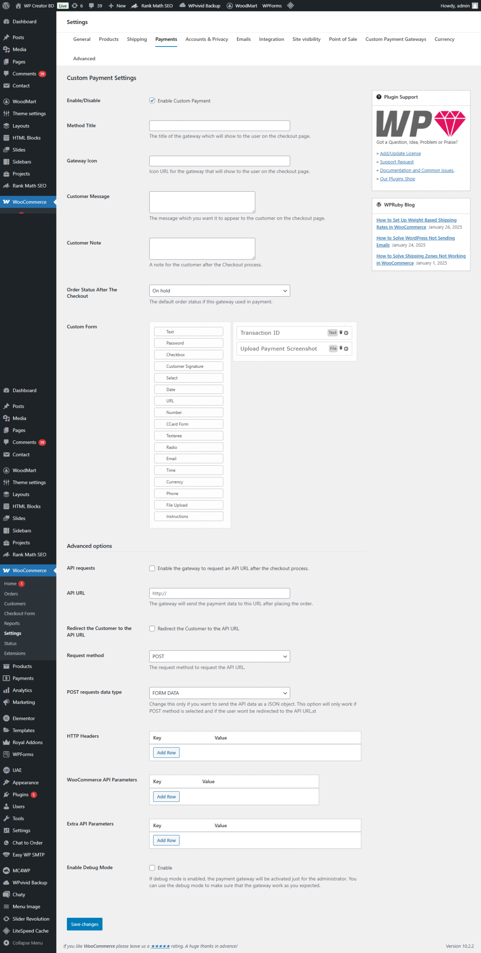This screenshot has width=481, height=953.
Task: Open updates icon showing 6 pending
Action: point(77,6)
